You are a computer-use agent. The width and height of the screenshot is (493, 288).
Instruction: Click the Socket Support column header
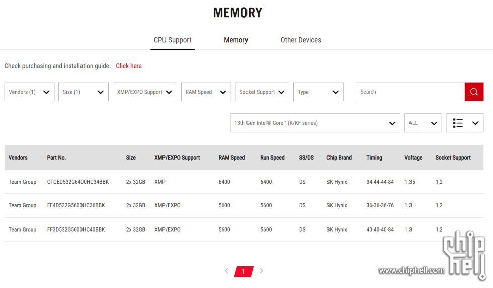click(x=453, y=158)
